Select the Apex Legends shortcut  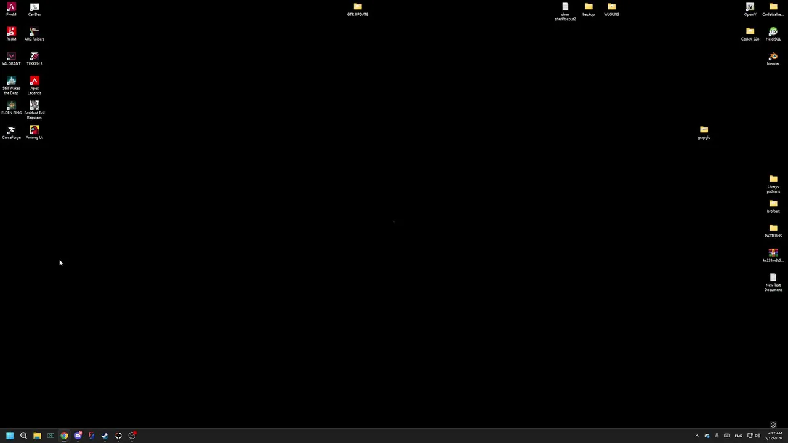click(x=34, y=86)
